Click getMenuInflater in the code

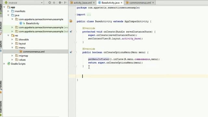point(98,59)
